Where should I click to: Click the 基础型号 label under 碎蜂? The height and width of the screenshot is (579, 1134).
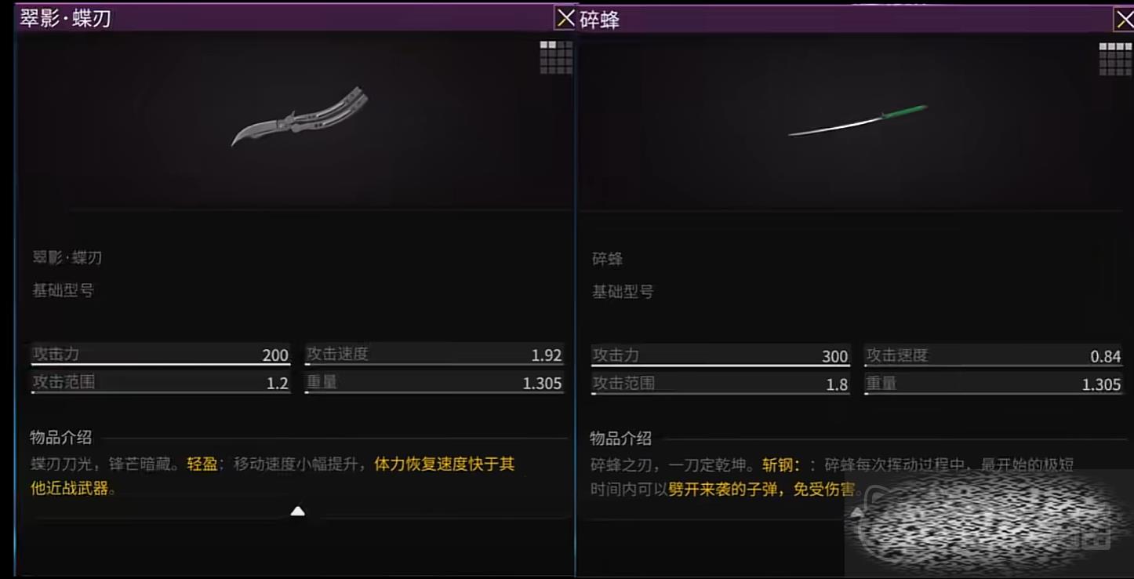click(623, 292)
